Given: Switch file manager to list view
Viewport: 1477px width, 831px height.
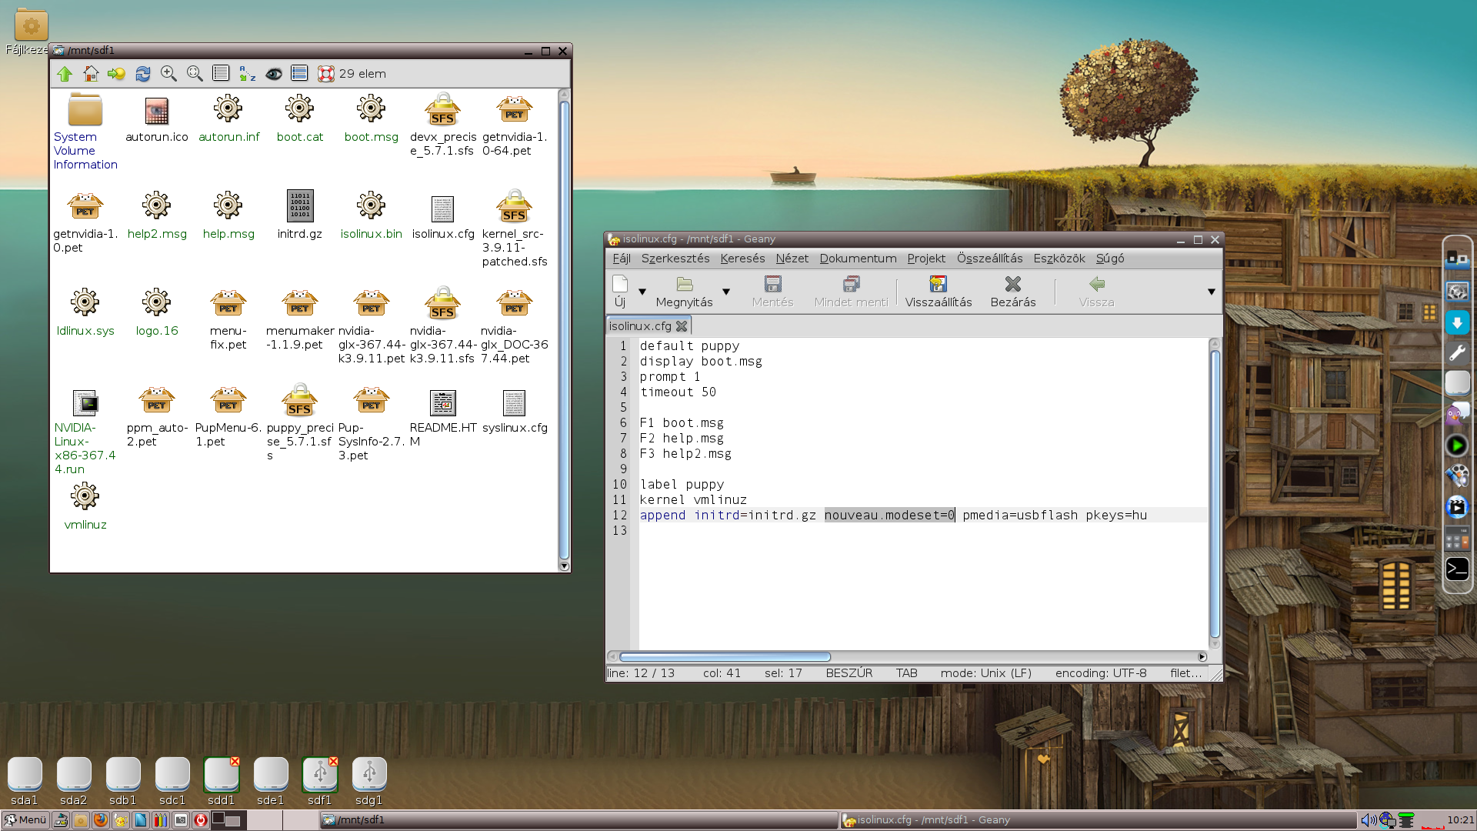Looking at the screenshot, I should point(221,74).
